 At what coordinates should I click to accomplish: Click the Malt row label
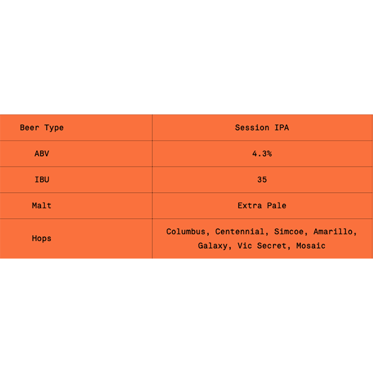coord(42,206)
